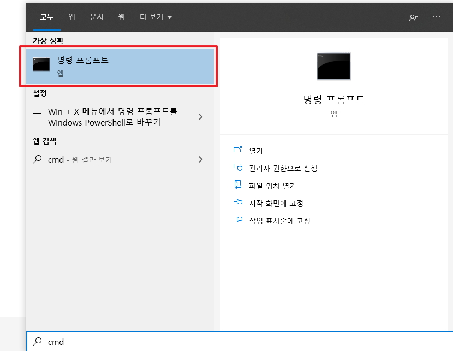Click the magnifier icon in search box
This screenshot has height=351, width=453.
(37, 342)
